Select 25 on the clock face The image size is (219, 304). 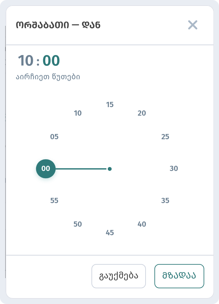coord(165,137)
